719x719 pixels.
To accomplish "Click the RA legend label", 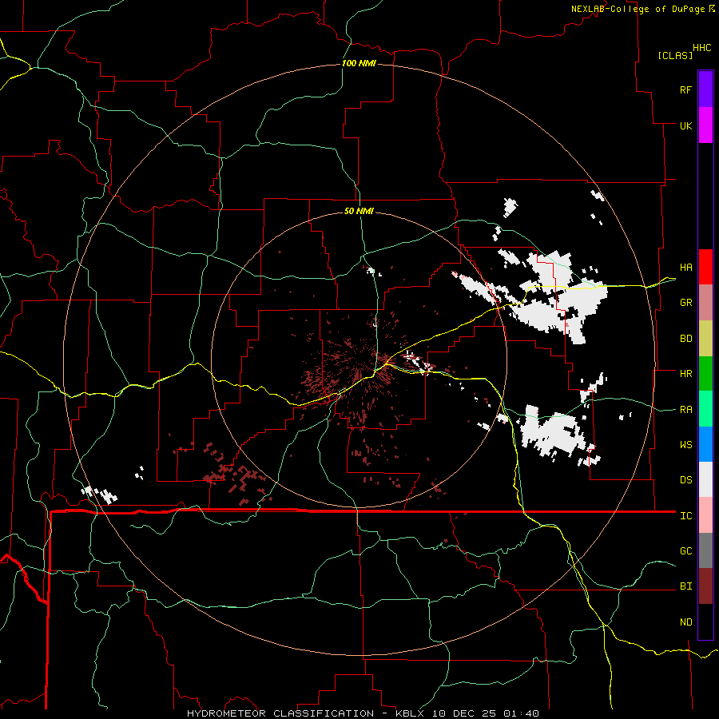I will point(685,409).
